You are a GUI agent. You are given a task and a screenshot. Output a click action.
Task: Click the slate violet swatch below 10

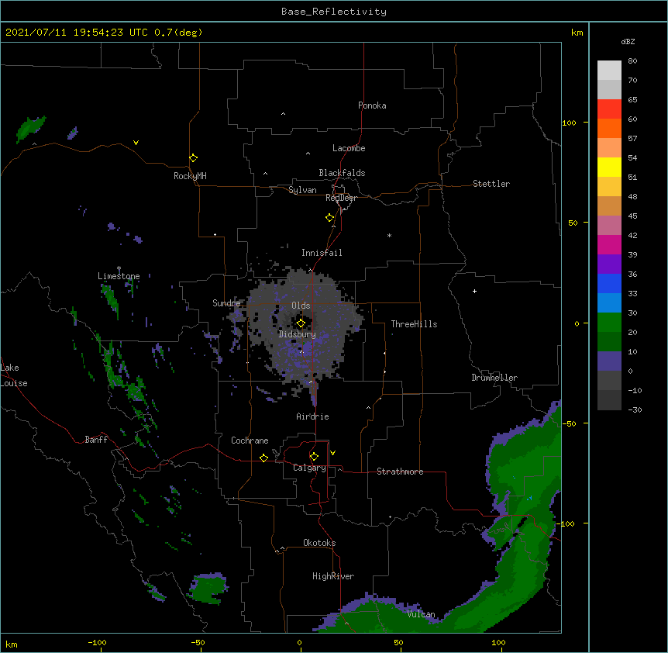coord(609,361)
